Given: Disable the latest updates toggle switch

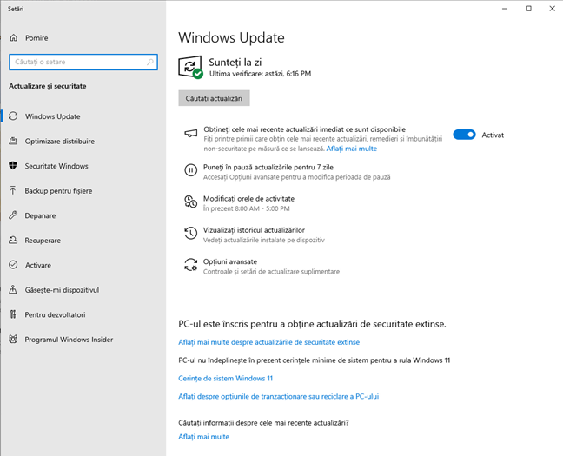Looking at the screenshot, I should pyautogui.click(x=464, y=135).
